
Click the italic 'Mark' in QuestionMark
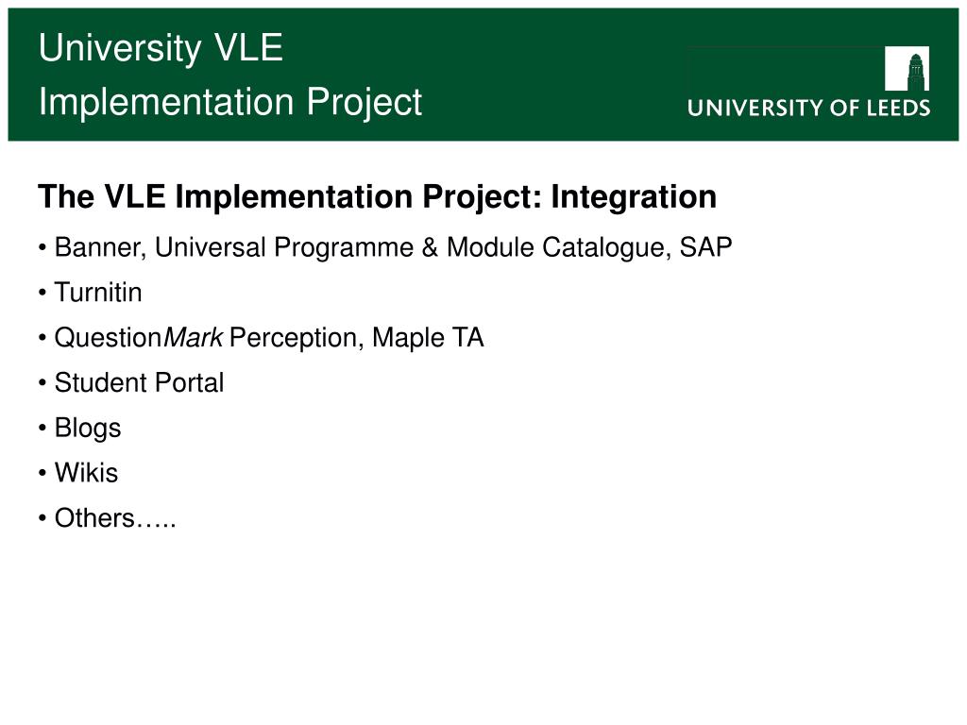(x=193, y=338)
